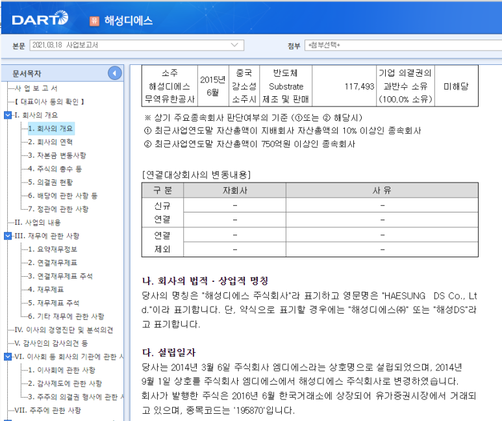The image size is (502, 421).
Task: Go to IV. 이사의 경영진단 및 분석의견
Action: (x=64, y=330)
